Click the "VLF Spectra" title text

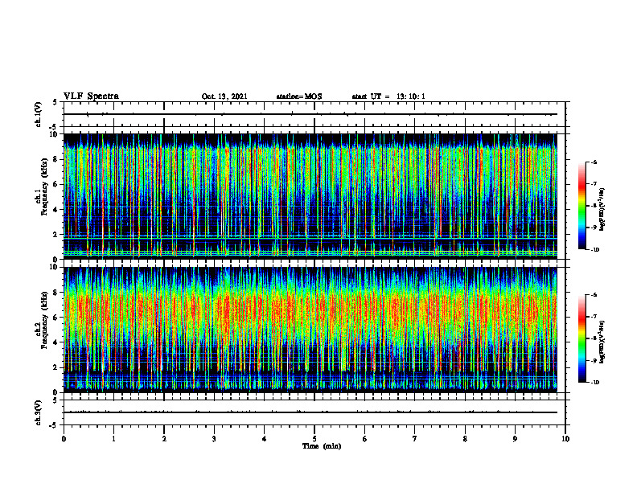coord(91,96)
